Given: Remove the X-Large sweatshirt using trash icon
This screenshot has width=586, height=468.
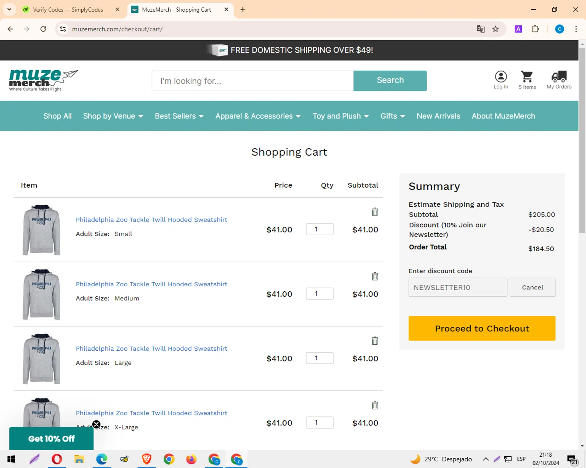Looking at the screenshot, I should (375, 405).
